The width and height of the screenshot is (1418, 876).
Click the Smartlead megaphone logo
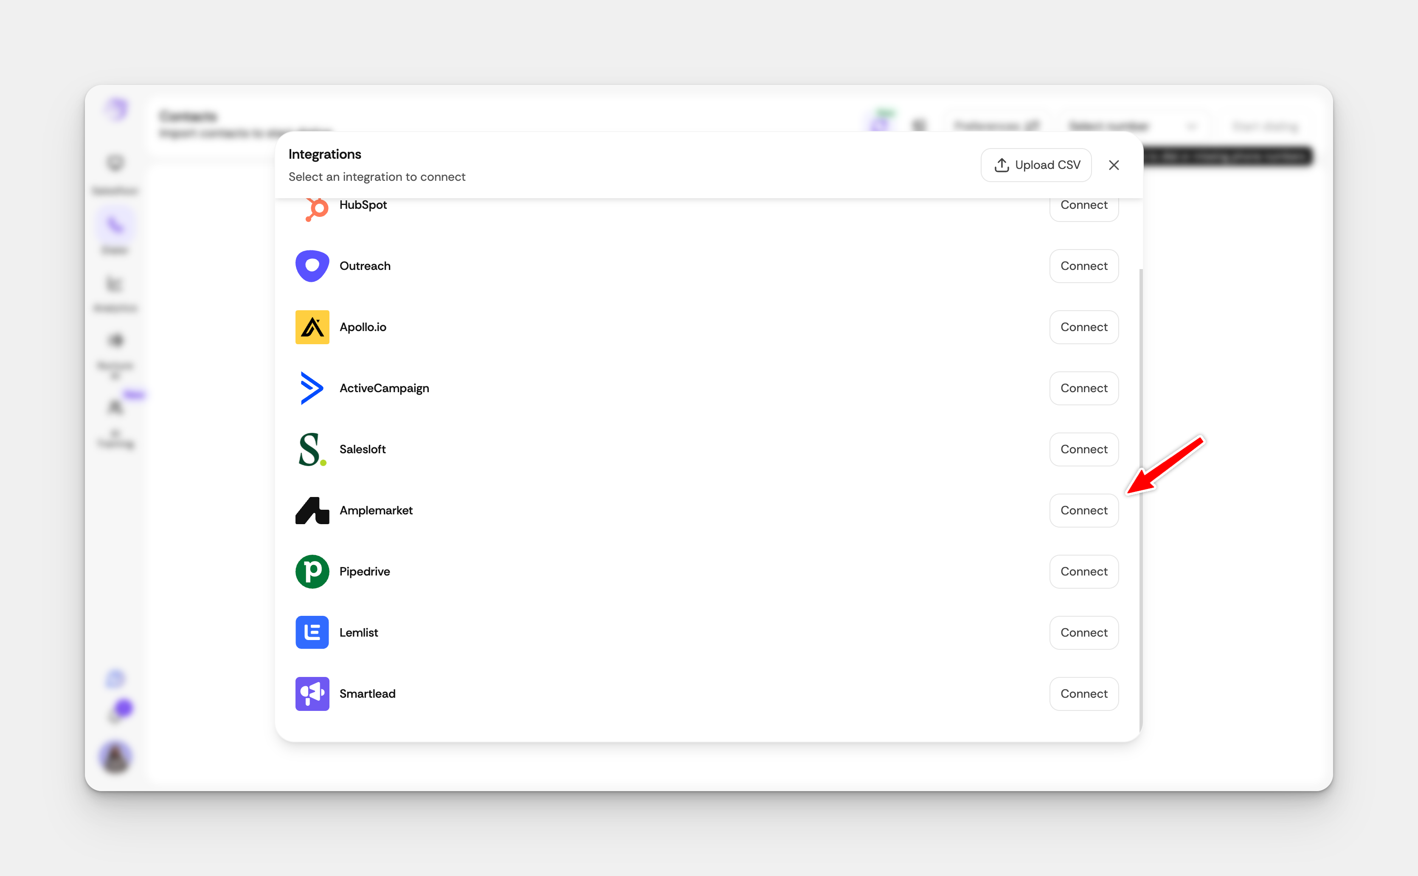[x=312, y=693]
